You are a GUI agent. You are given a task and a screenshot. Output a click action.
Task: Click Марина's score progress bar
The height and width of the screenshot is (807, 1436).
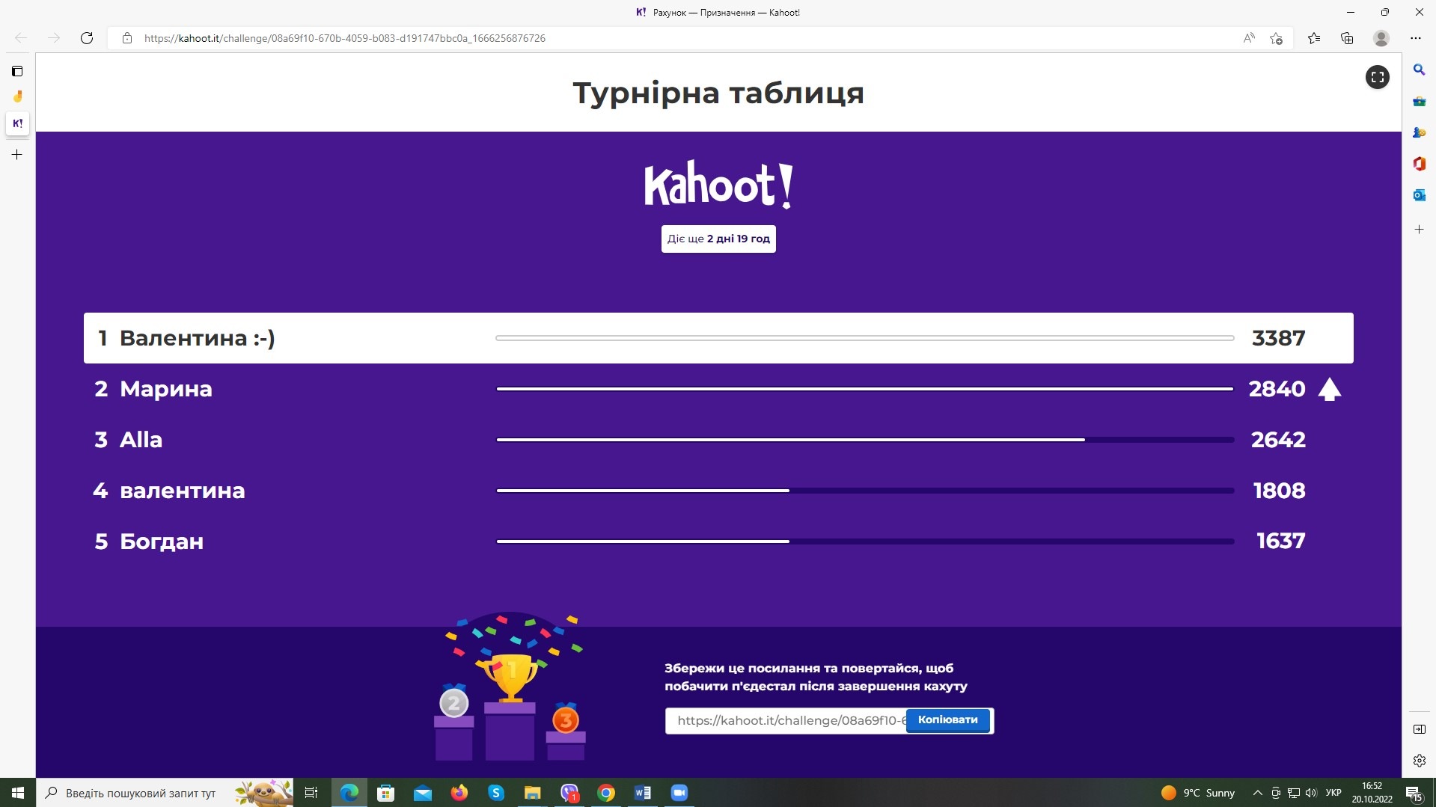coord(865,389)
